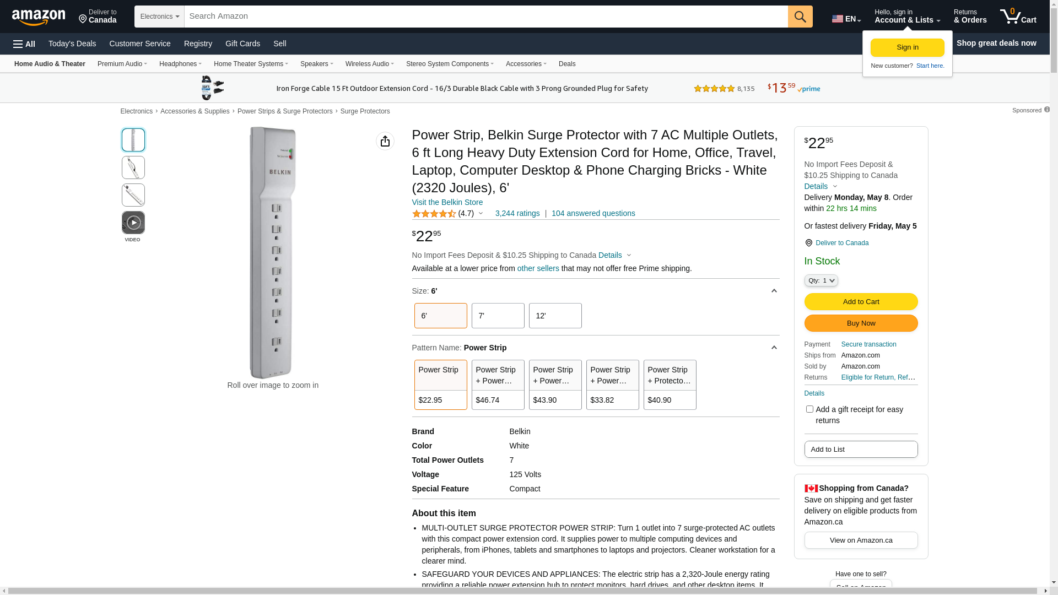Click the Add to Cart button
1058x595 pixels.
coord(861,301)
